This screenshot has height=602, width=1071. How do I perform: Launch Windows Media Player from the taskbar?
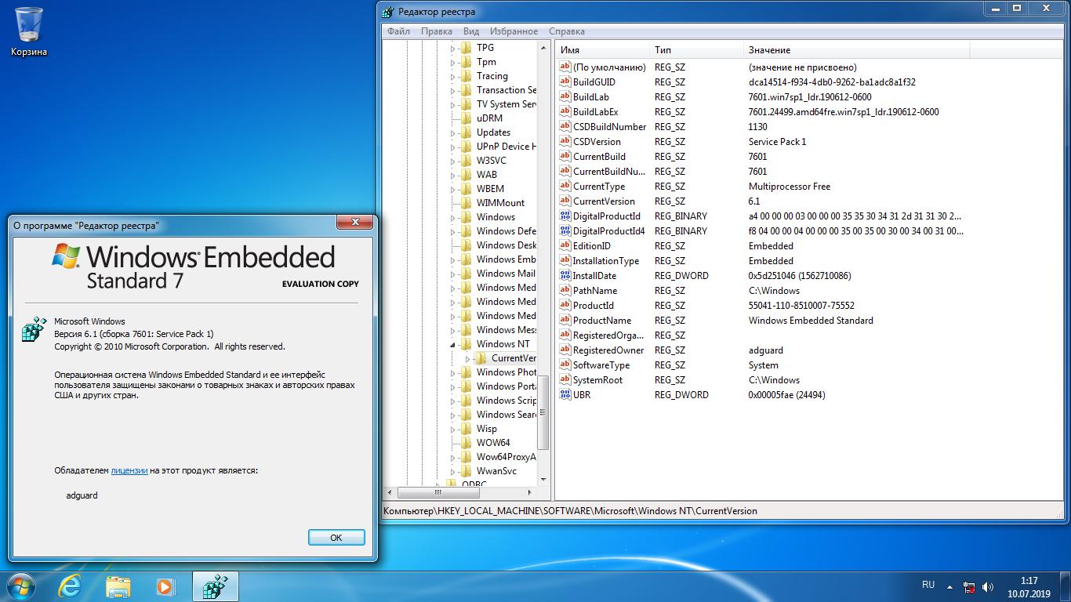(x=165, y=586)
